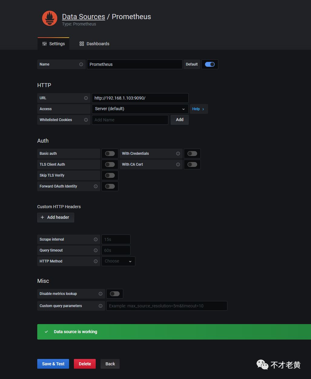Screen dimensions: 311x379
Task: Switch to the Settings tab
Action: (x=54, y=44)
